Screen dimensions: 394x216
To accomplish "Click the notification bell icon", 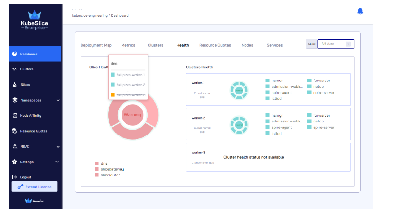I will [360, 11].
